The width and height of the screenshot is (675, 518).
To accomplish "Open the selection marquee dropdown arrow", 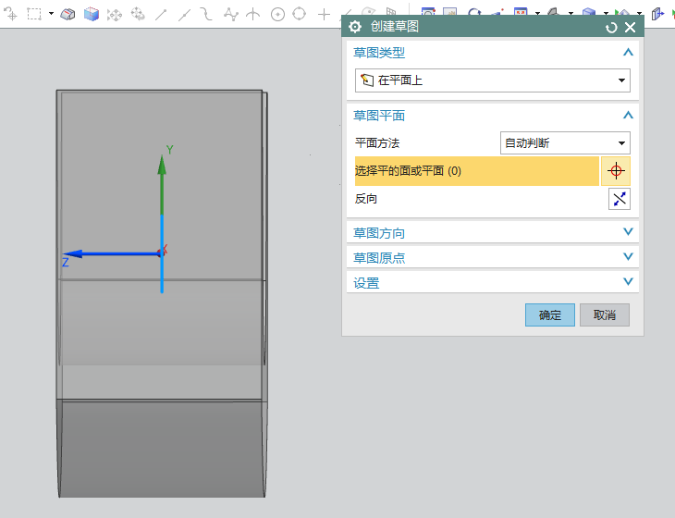I will point(51,14).
